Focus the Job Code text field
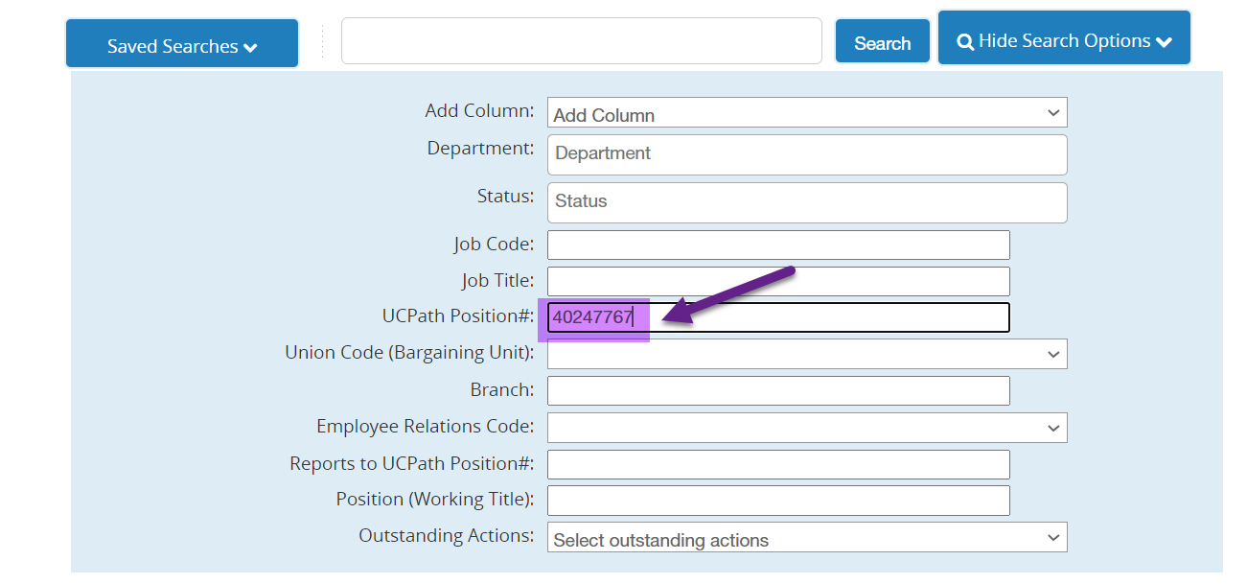The image size is (1247, 584). (x=777, y=245)
